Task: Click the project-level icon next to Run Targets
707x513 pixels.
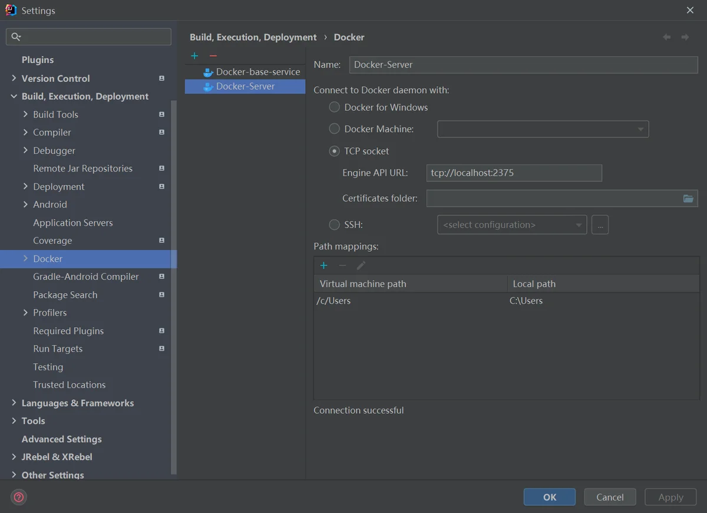Action: click(161, 349)
